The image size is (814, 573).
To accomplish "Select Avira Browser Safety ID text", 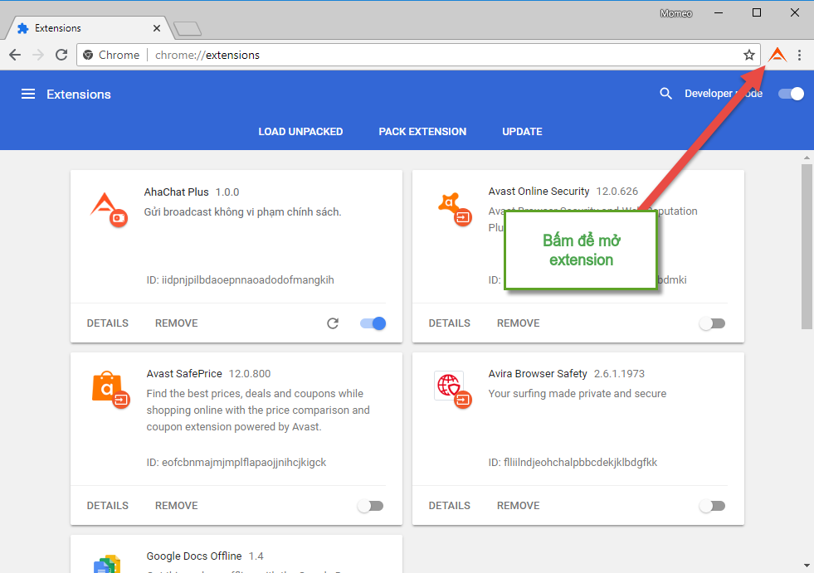I will click(573, 463).
